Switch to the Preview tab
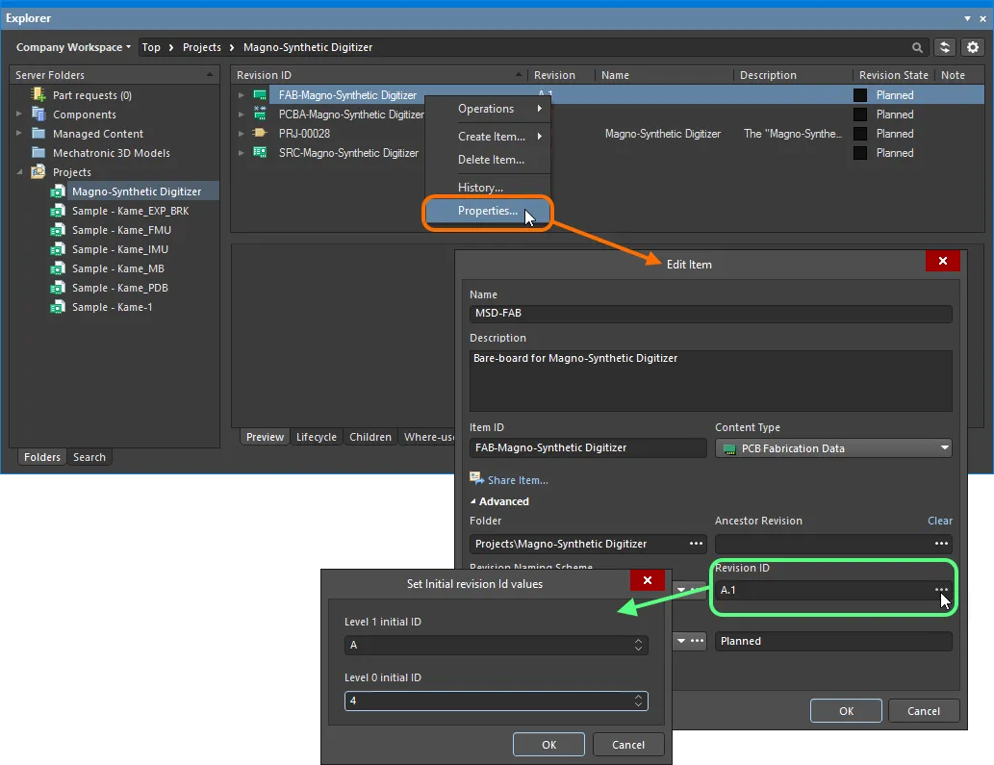Screen dimensions: 994x765 coord(265,437)
